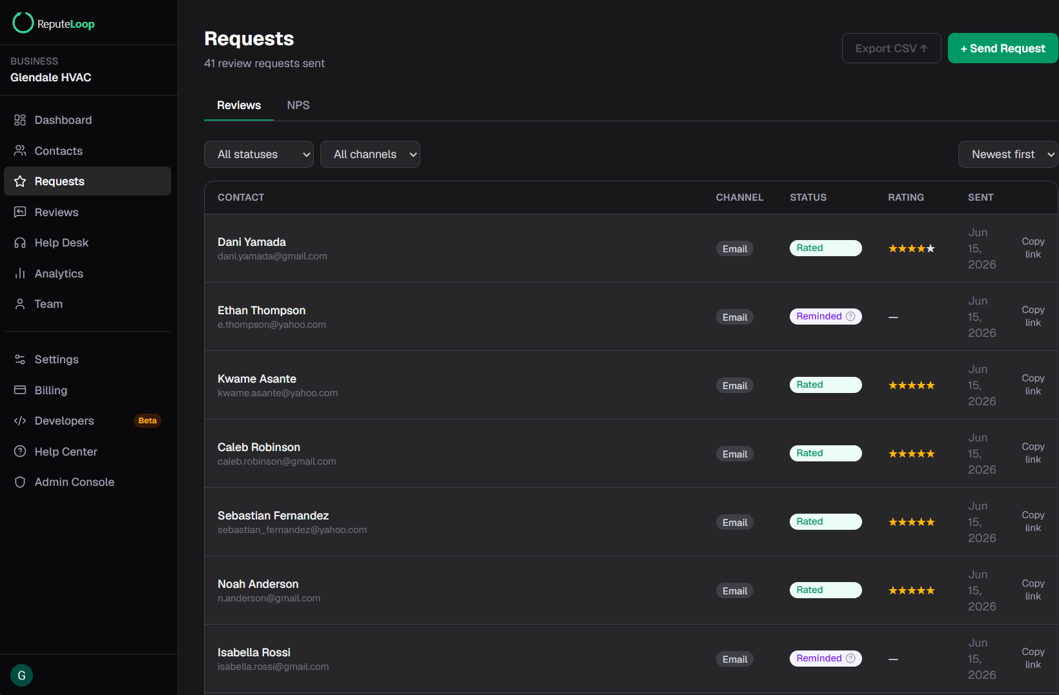The image size is (1059, 695).
Task: Open the All statuses filter dropdown
Action: pyautogui.click(x=259, y=154)
